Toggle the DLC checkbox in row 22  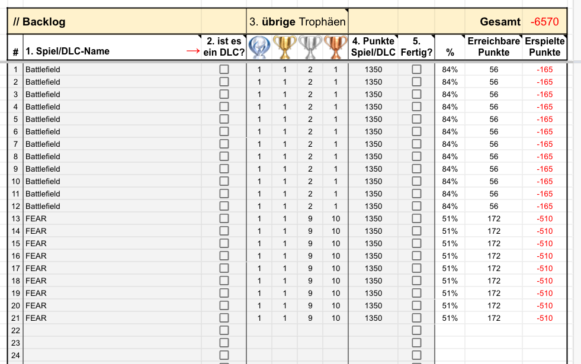(224, 330)
